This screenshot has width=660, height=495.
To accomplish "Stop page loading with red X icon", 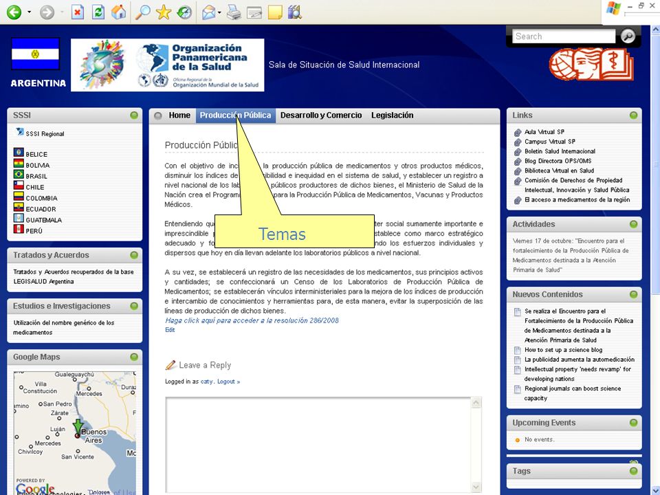I will click(78, 12).
